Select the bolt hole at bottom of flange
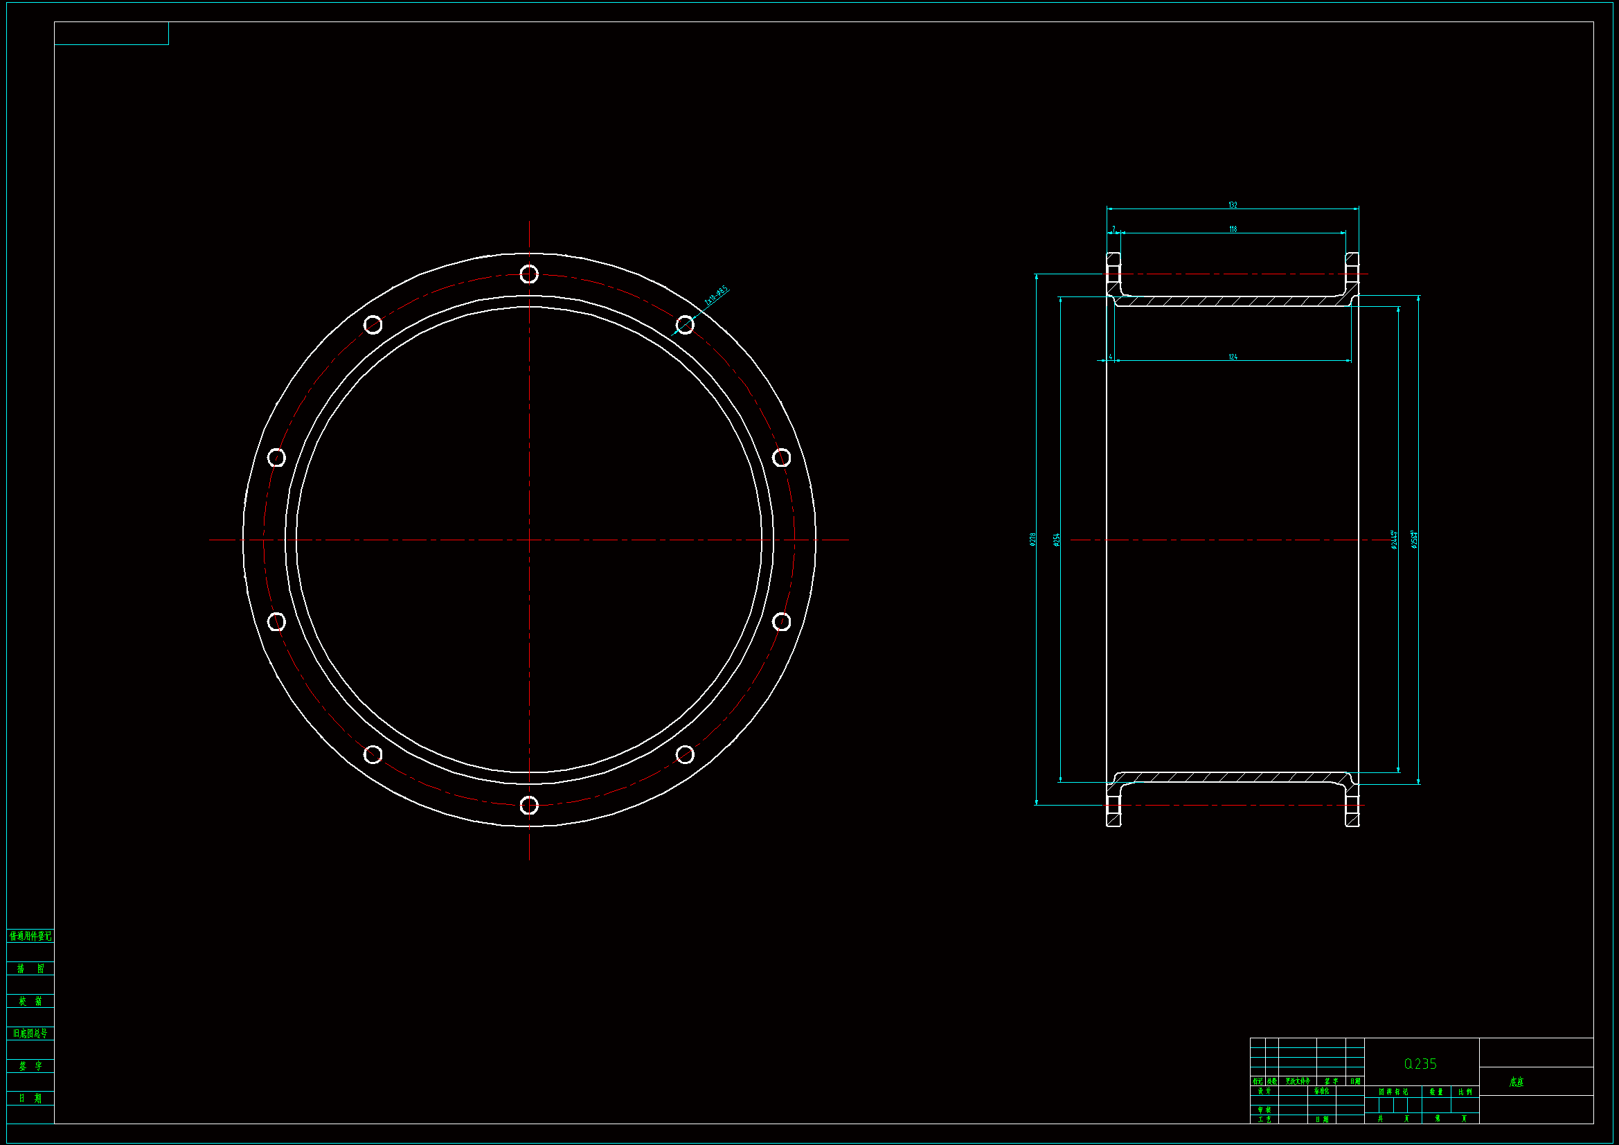The image size is (1619, 1145). pos(529,805)
